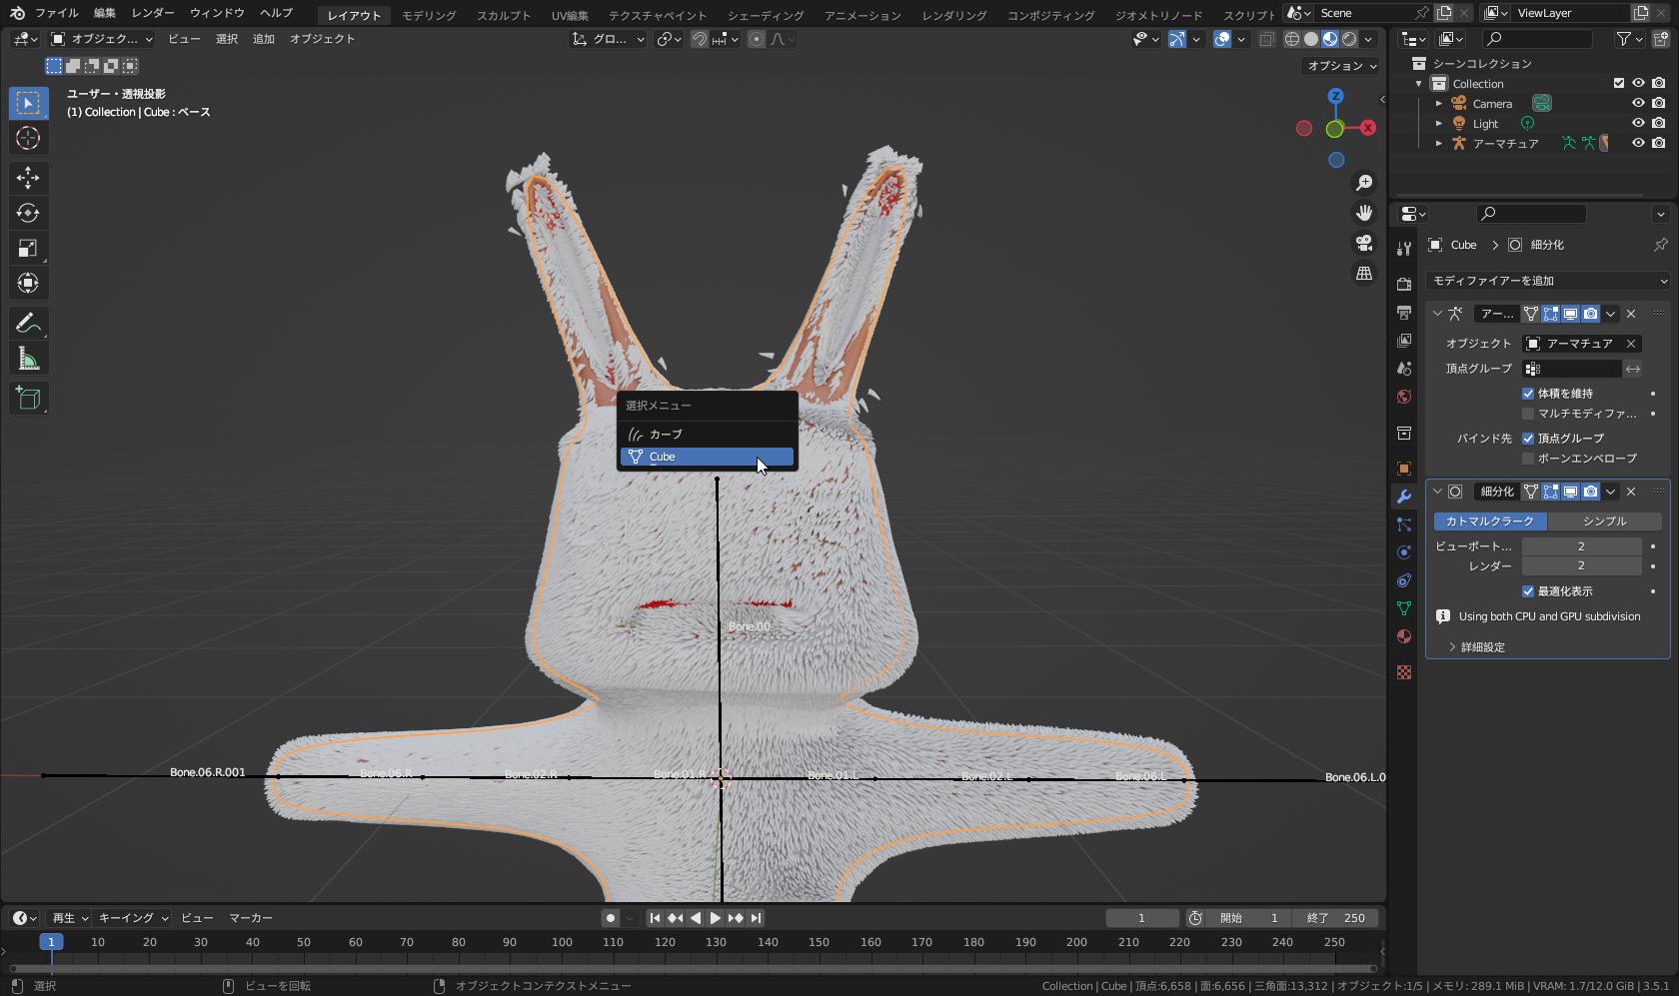Collapse the 細分化 modifier panel
Viewport: 1679px width, 996px height.
coord(1437,491)
